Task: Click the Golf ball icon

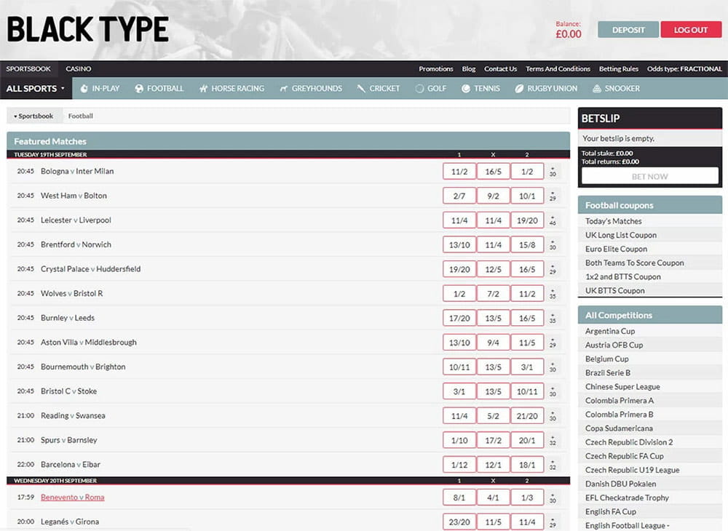Action: click(x=419, y=89)
